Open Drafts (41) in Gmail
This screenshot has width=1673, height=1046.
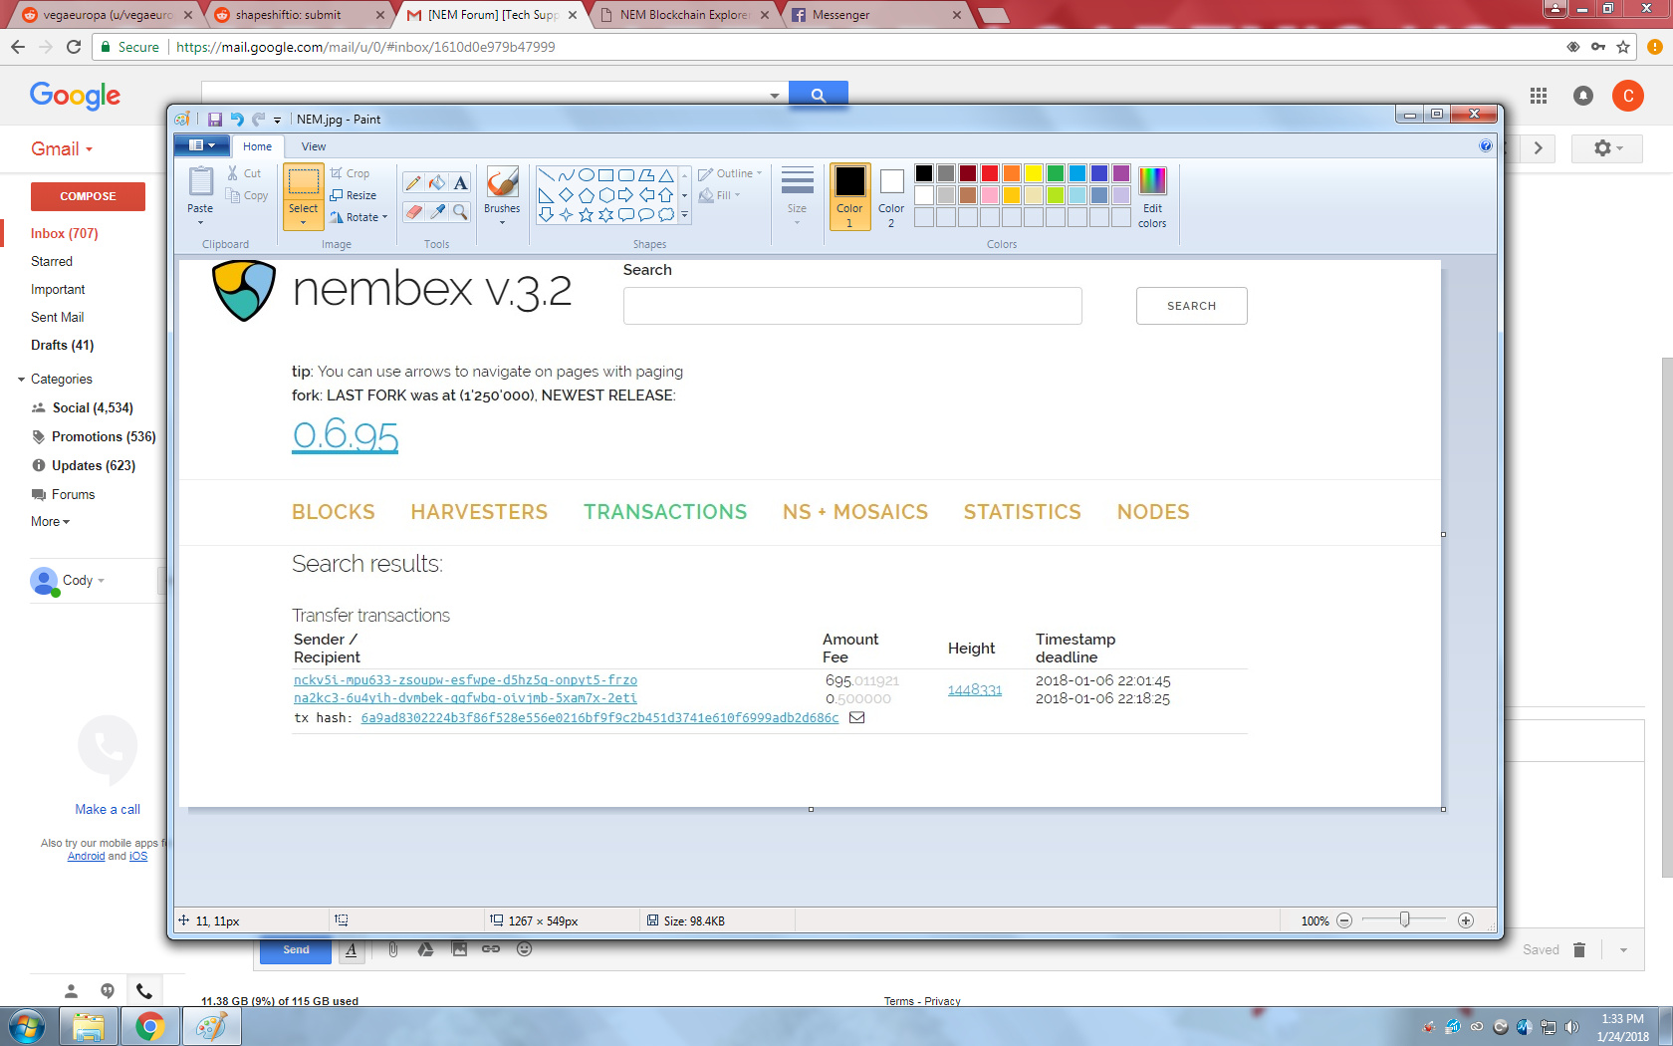click(x=62, y=345)
